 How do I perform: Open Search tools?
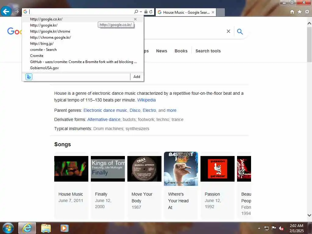208,51
